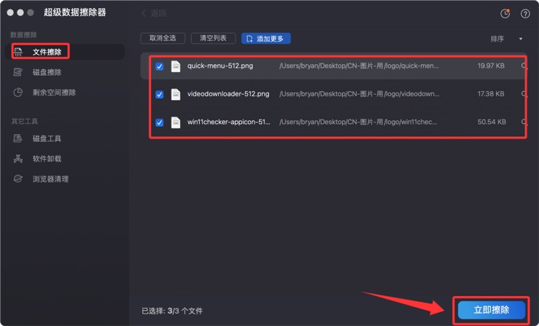Click the 立即擦除 erase now button
The width and height of the screenshot is (539, 326).
coord(491,310)
